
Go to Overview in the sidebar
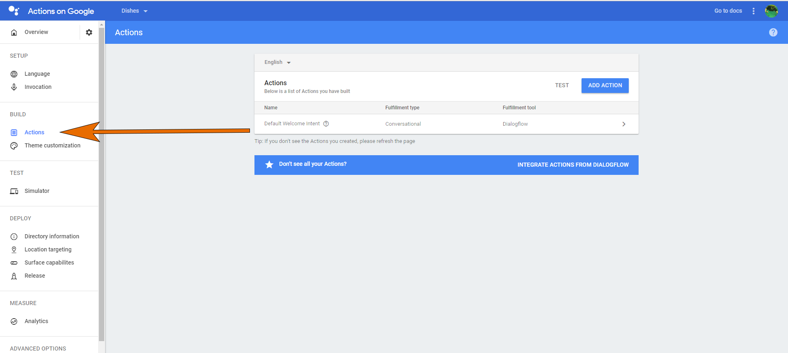[x=36, y=32]
